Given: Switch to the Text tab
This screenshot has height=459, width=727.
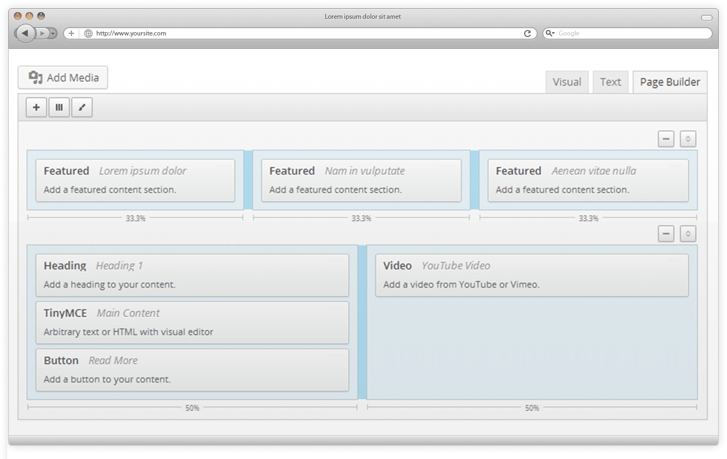Looking at the screenshot, I should 610,82.
